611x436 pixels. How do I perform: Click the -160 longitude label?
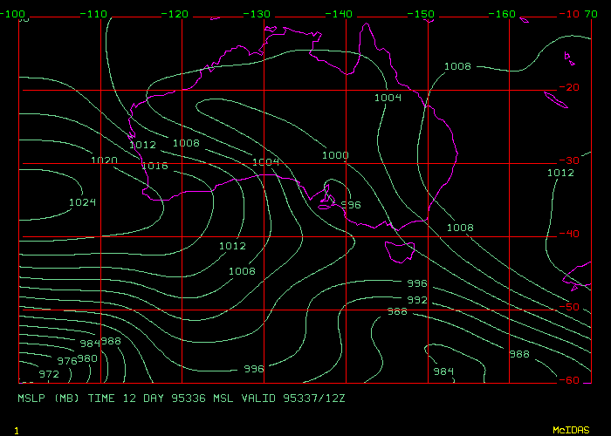tap(505, 14)
